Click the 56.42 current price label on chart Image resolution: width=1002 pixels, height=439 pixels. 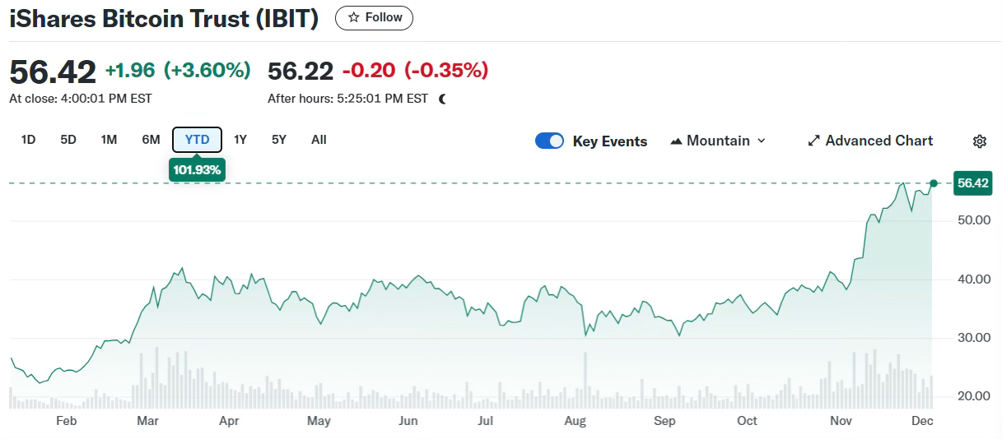(972, 183)
